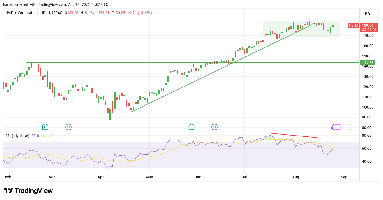Click the TradingView logo at the bottom
The width and height of the screenshot is (383, 200).
[28, 191]
